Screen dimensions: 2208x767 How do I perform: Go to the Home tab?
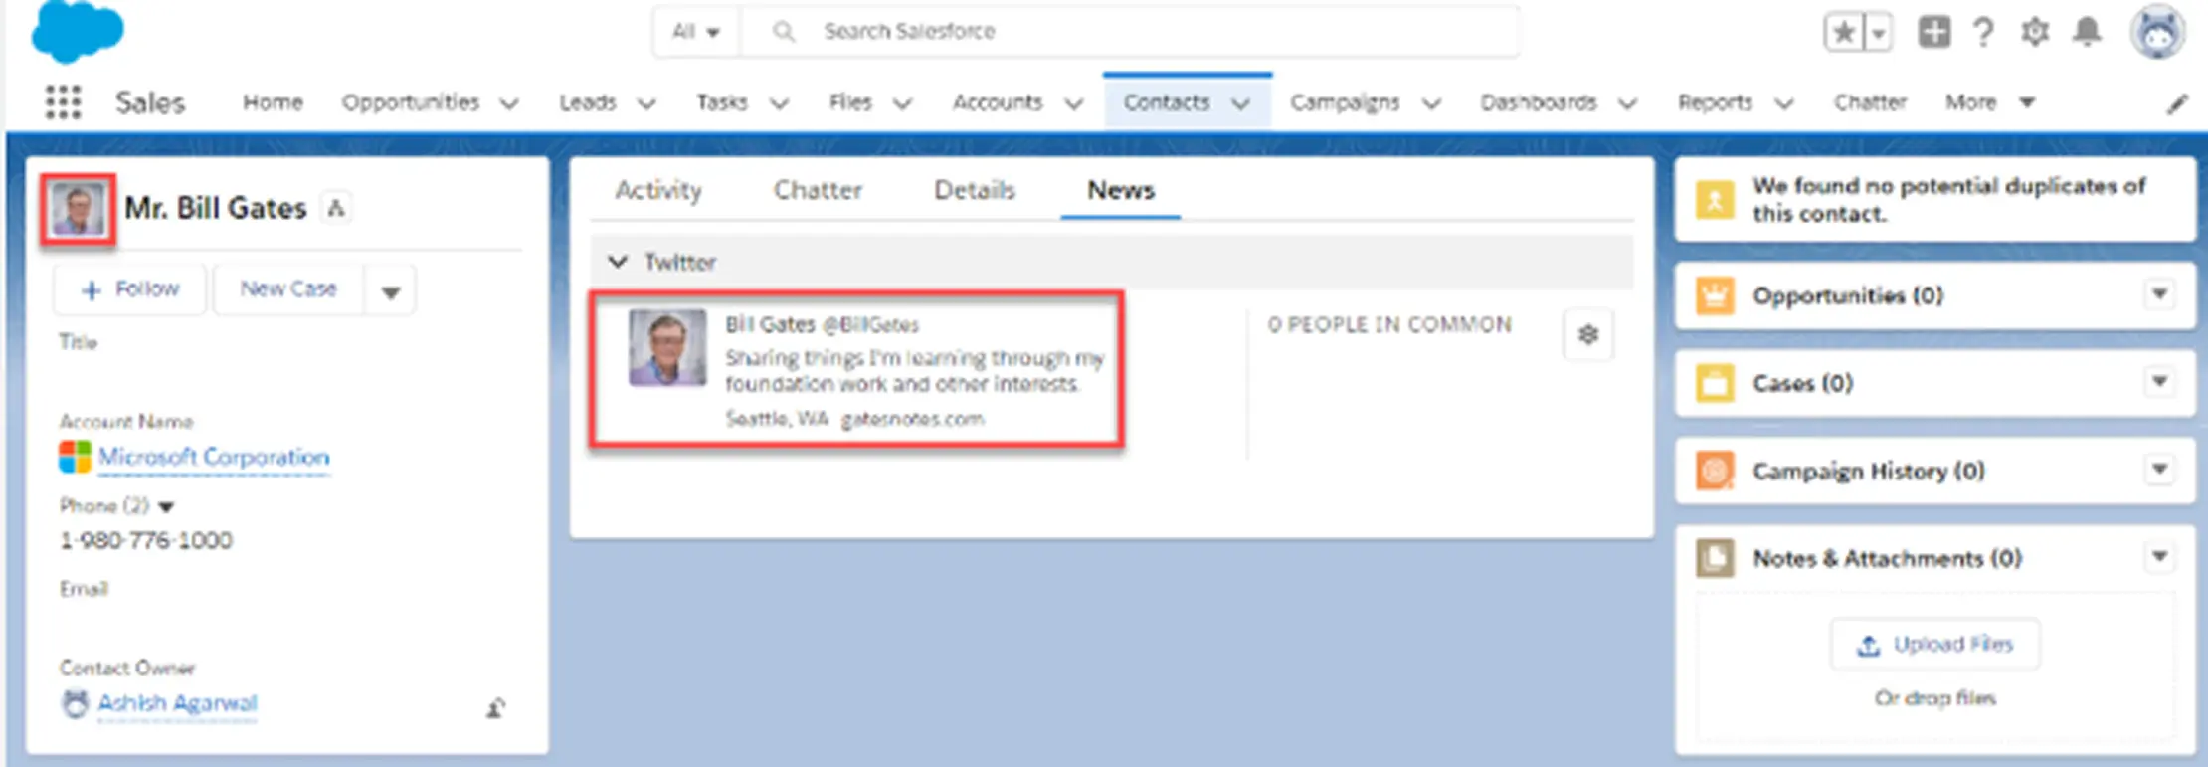(273, 102)
